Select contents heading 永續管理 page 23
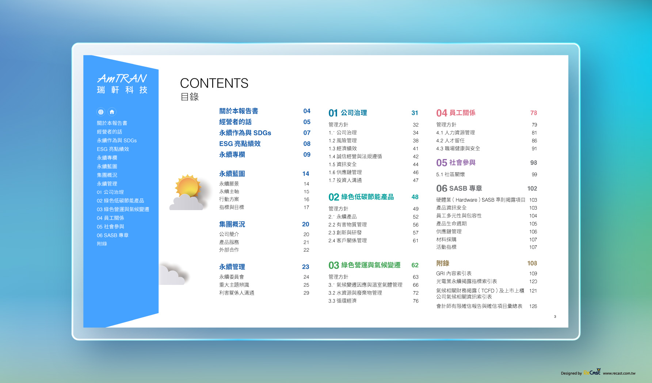The width and height of the screenshot is (652, 383). coord(264,267)
